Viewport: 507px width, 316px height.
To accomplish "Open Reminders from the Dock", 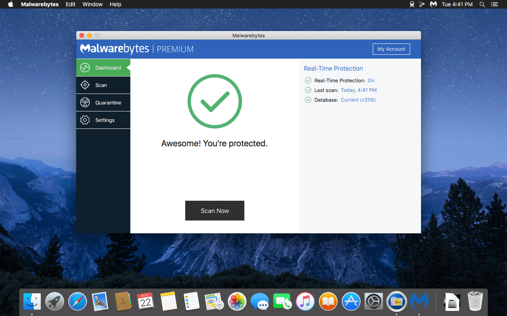I will 191,301.
